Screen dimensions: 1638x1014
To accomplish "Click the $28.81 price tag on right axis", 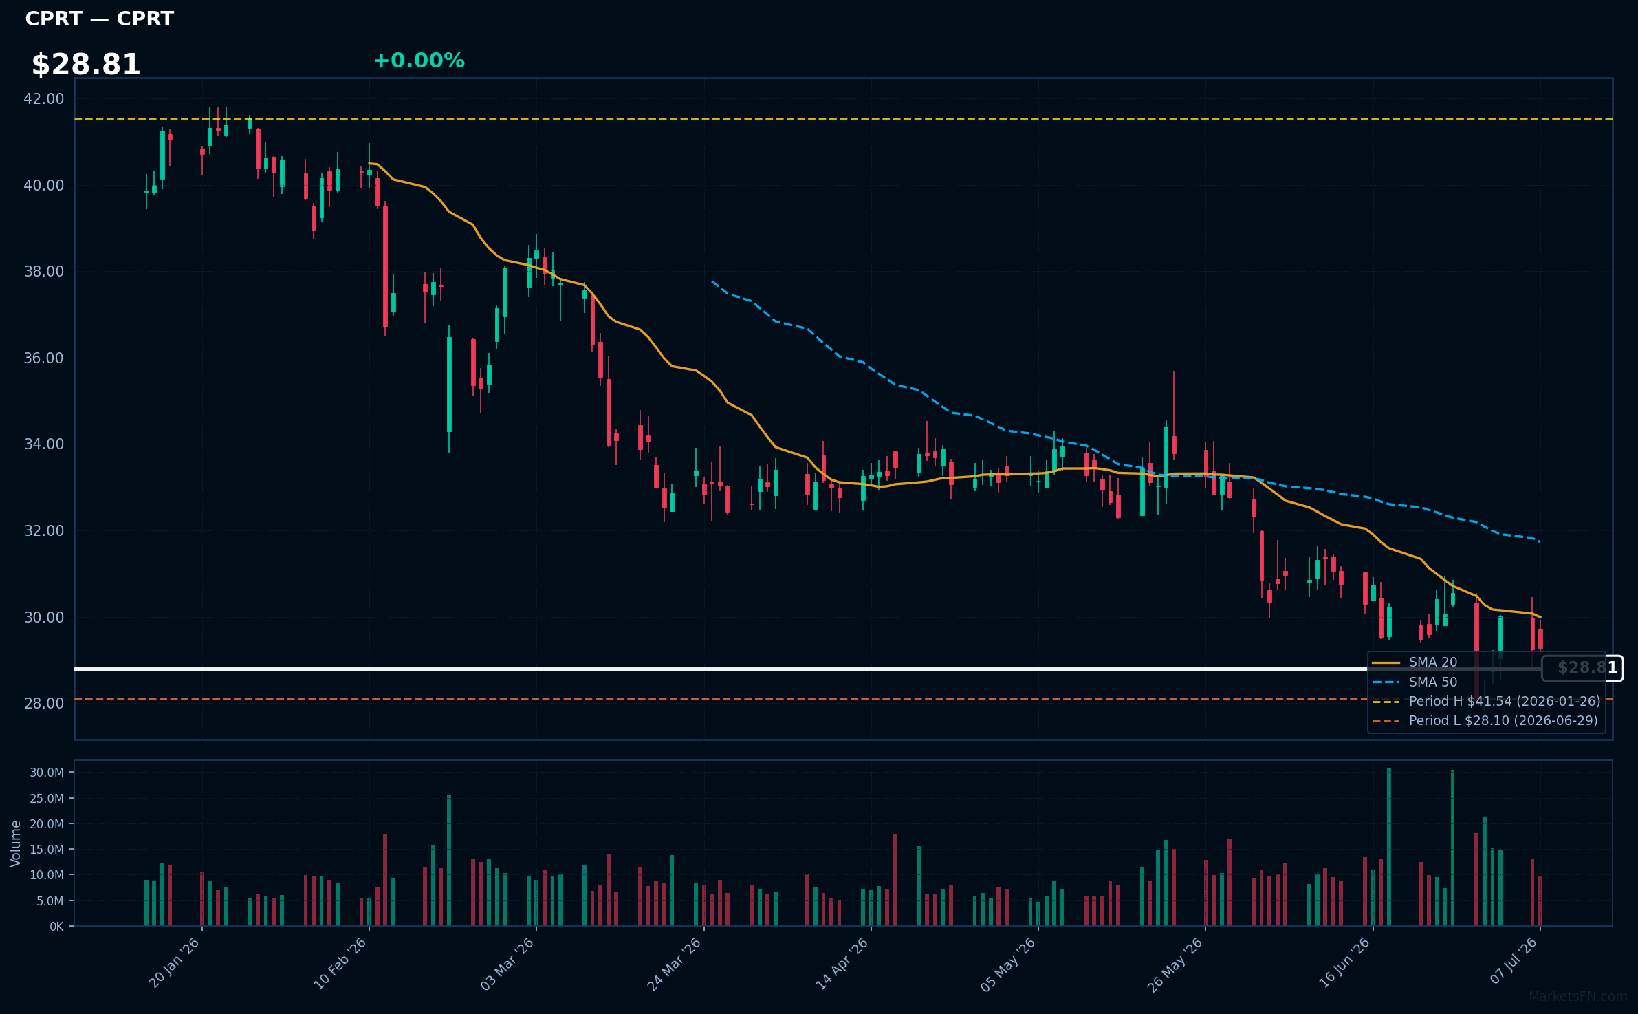I will click(x=1582, y=668).
